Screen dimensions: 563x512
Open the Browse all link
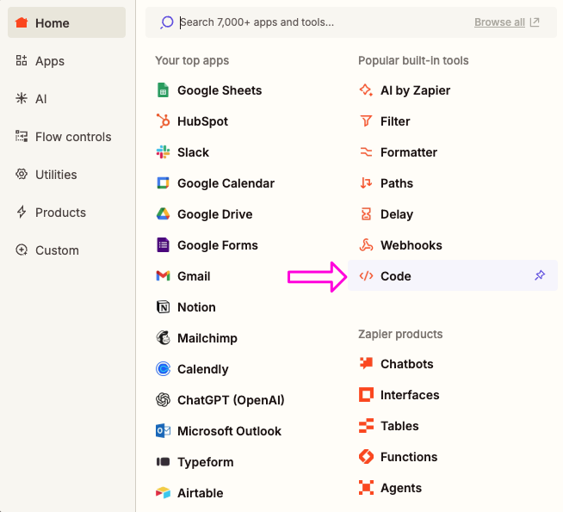pyautogui.click(x=499, y=22)
